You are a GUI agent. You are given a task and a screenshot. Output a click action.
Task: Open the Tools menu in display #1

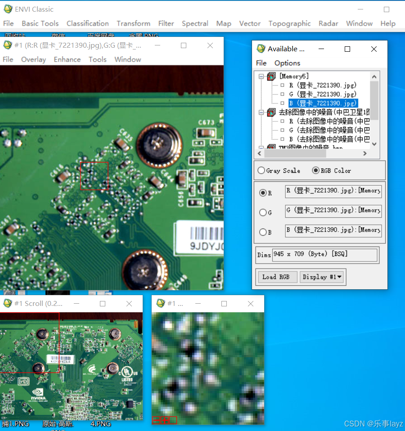[97, 60]
